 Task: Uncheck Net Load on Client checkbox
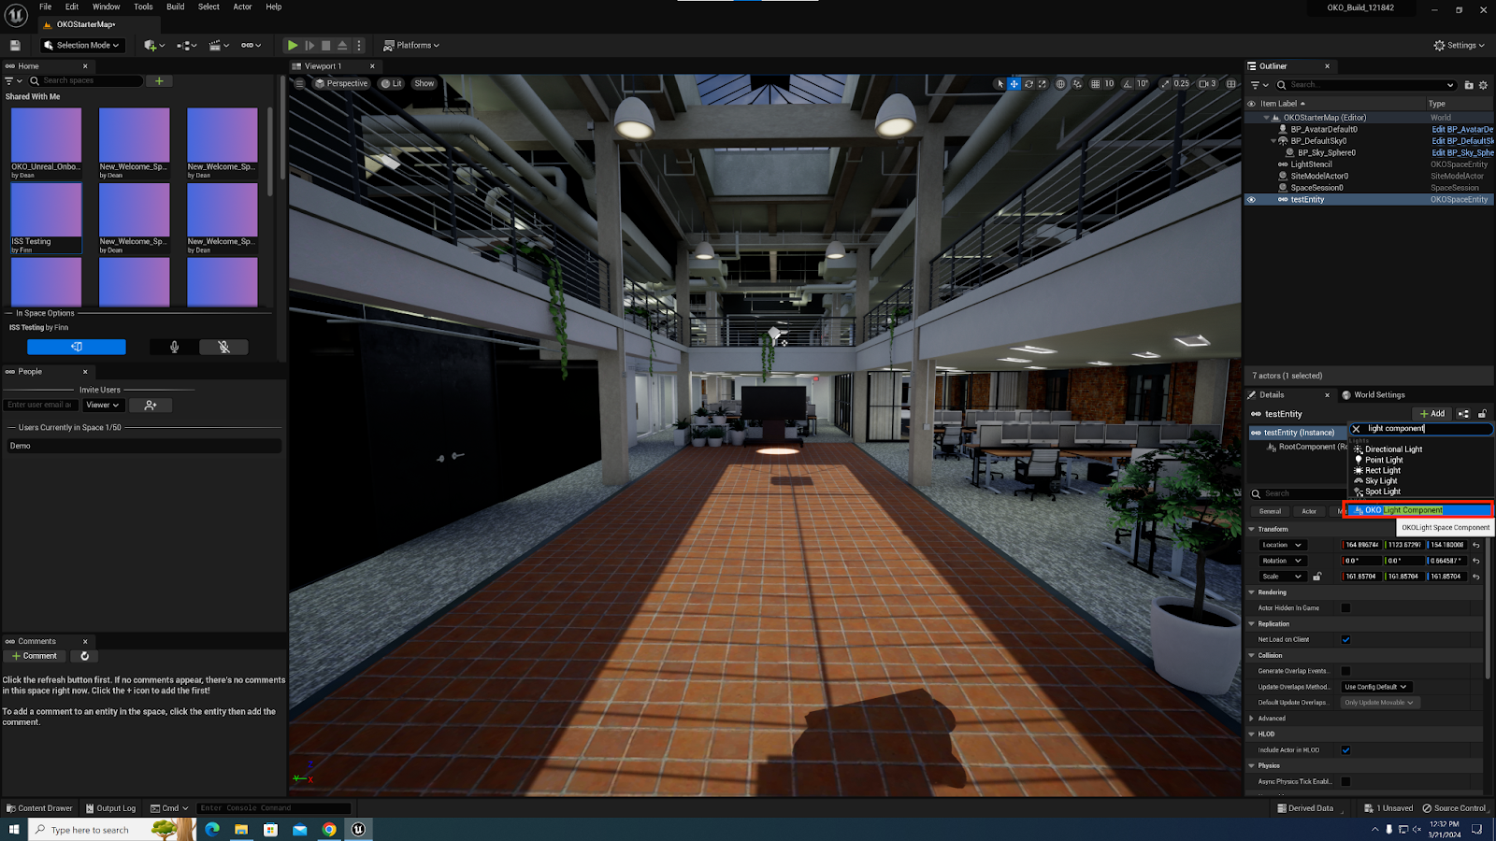(x=1345, y=640)
